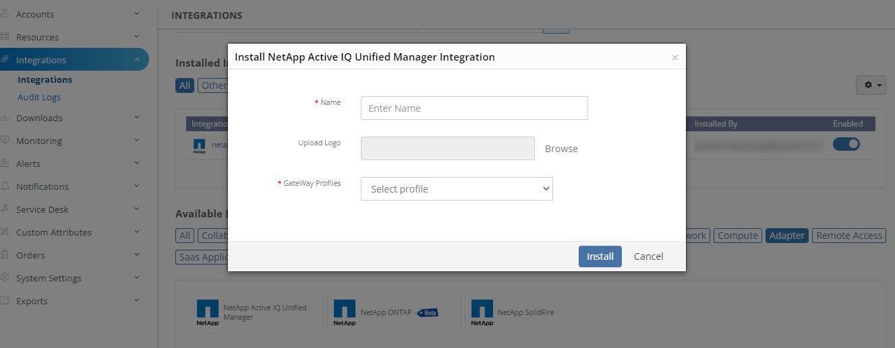Click the Installed By column header
The height and width of the screenshot is (348, 895).
(716, 124)
